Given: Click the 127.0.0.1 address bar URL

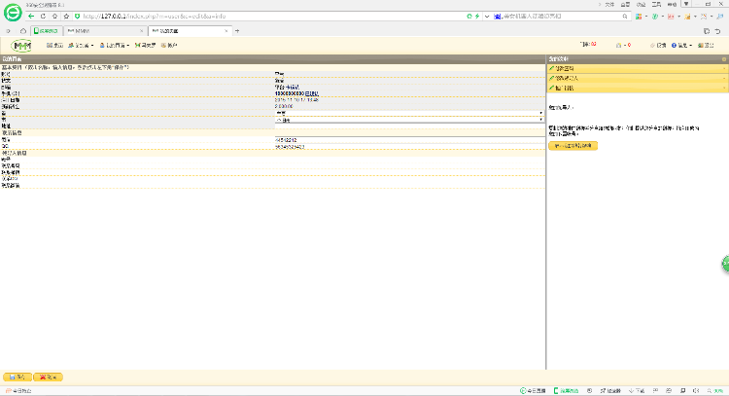Looking at the screenshot, I should (155, 16).
